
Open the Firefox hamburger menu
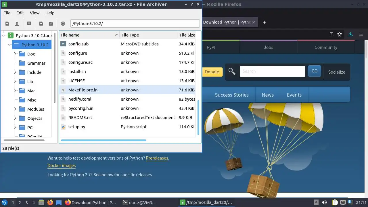(x=361, y=34)
